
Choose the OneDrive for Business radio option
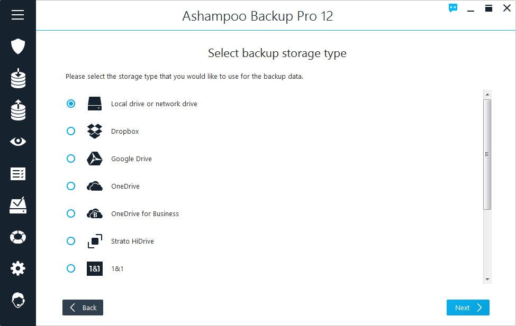point(71,213)
